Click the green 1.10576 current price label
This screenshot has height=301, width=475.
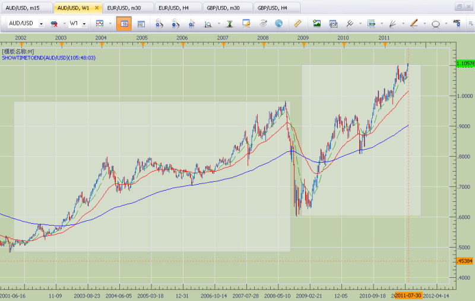(x=465, y=64)
